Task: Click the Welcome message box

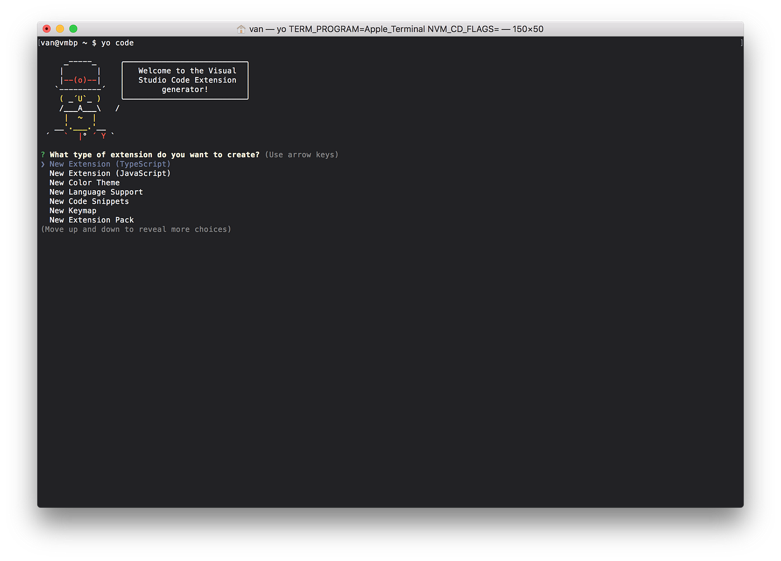Action: (x=185, y=80)
